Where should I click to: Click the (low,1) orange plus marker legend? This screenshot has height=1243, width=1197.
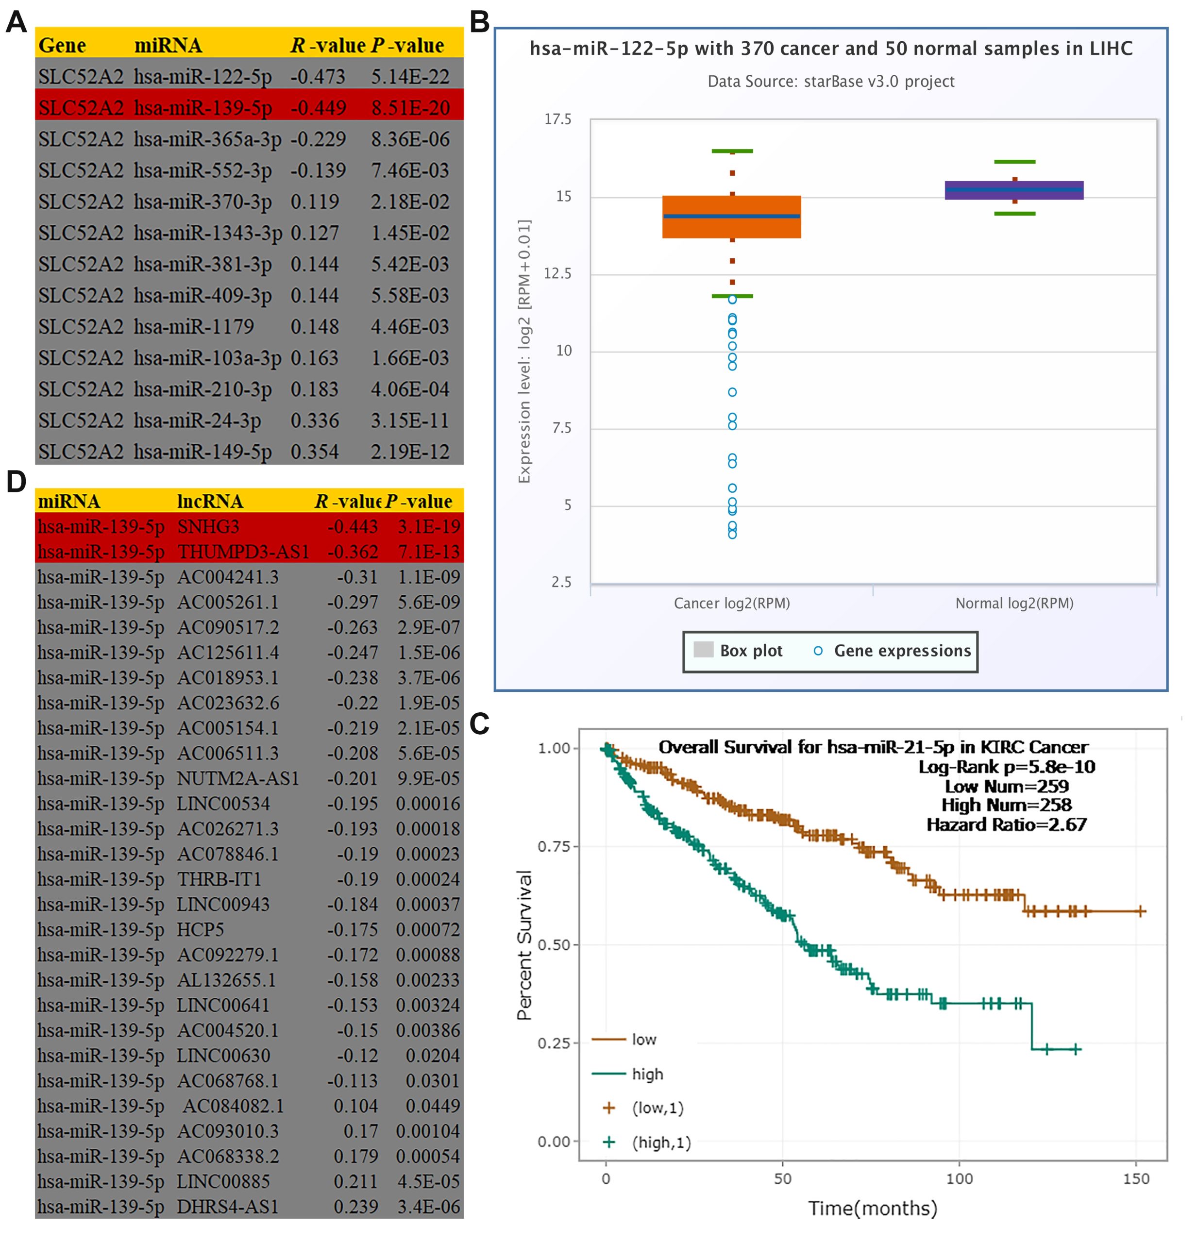(x=609, y=1108)
